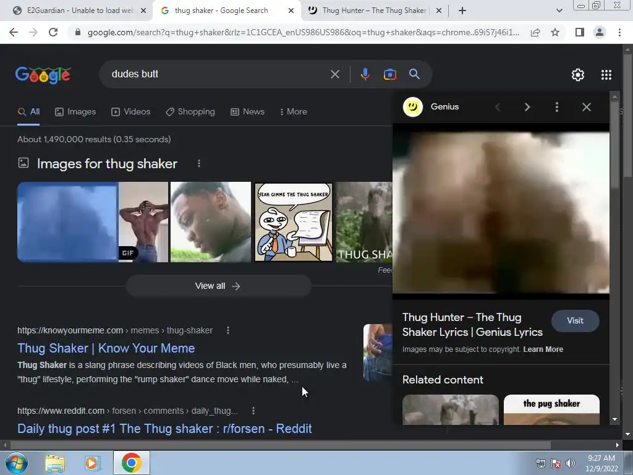Select the Images results tab

75,112
